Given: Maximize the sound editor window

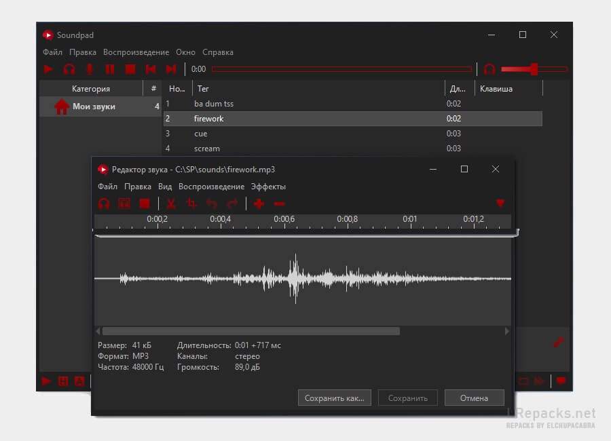Looking at the screenshot, I should pyautogui.click(x=464, y=169).
